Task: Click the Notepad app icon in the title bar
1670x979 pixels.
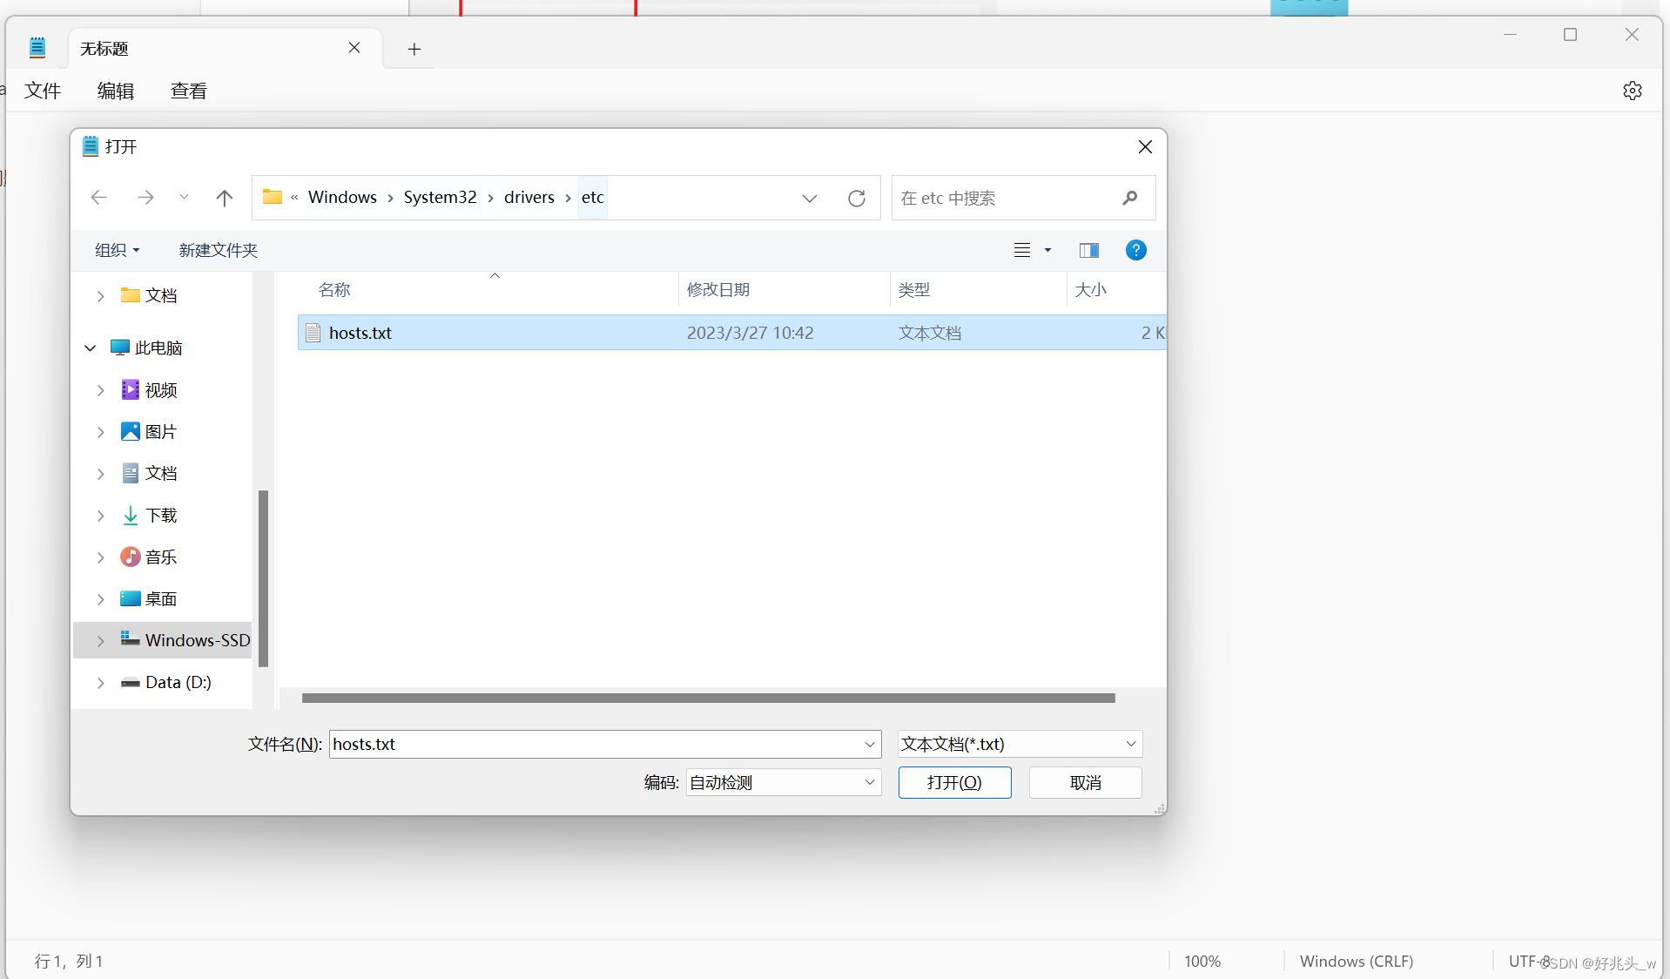Action: [37, 48]
